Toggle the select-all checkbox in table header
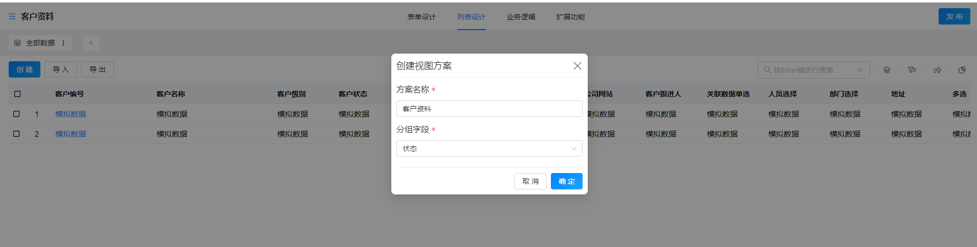Viewport: 977px width, 247px height. (17, 94)
